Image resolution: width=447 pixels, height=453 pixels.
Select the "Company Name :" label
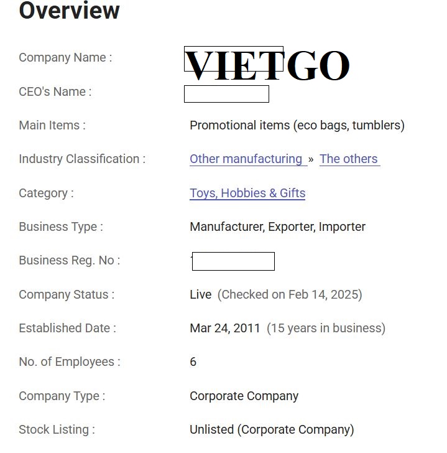coord(65,57)
